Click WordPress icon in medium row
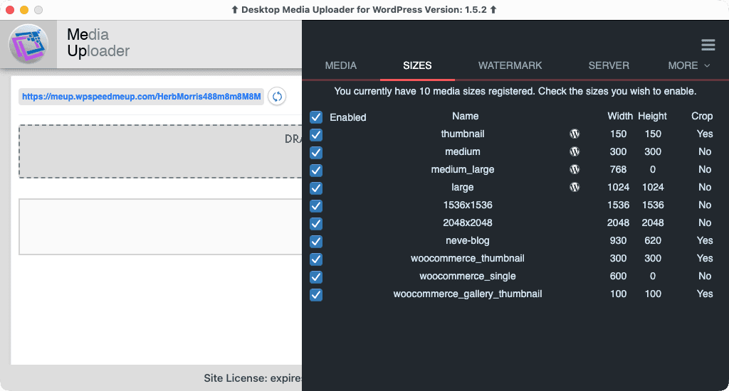The height and width of the screenshot is (391, 729). tap(575, 151)
